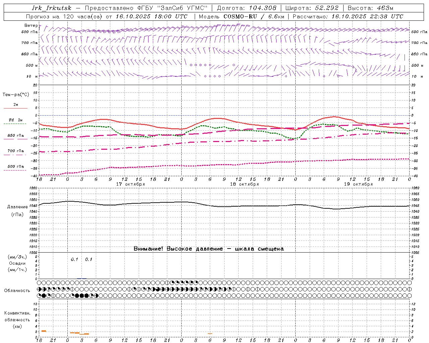Image resolution: width=429 pixels, height=343 pixels.
Task: Click the Рассчитано: 16.10.2025 22:38 UTC timestamp
Action: 348,16
